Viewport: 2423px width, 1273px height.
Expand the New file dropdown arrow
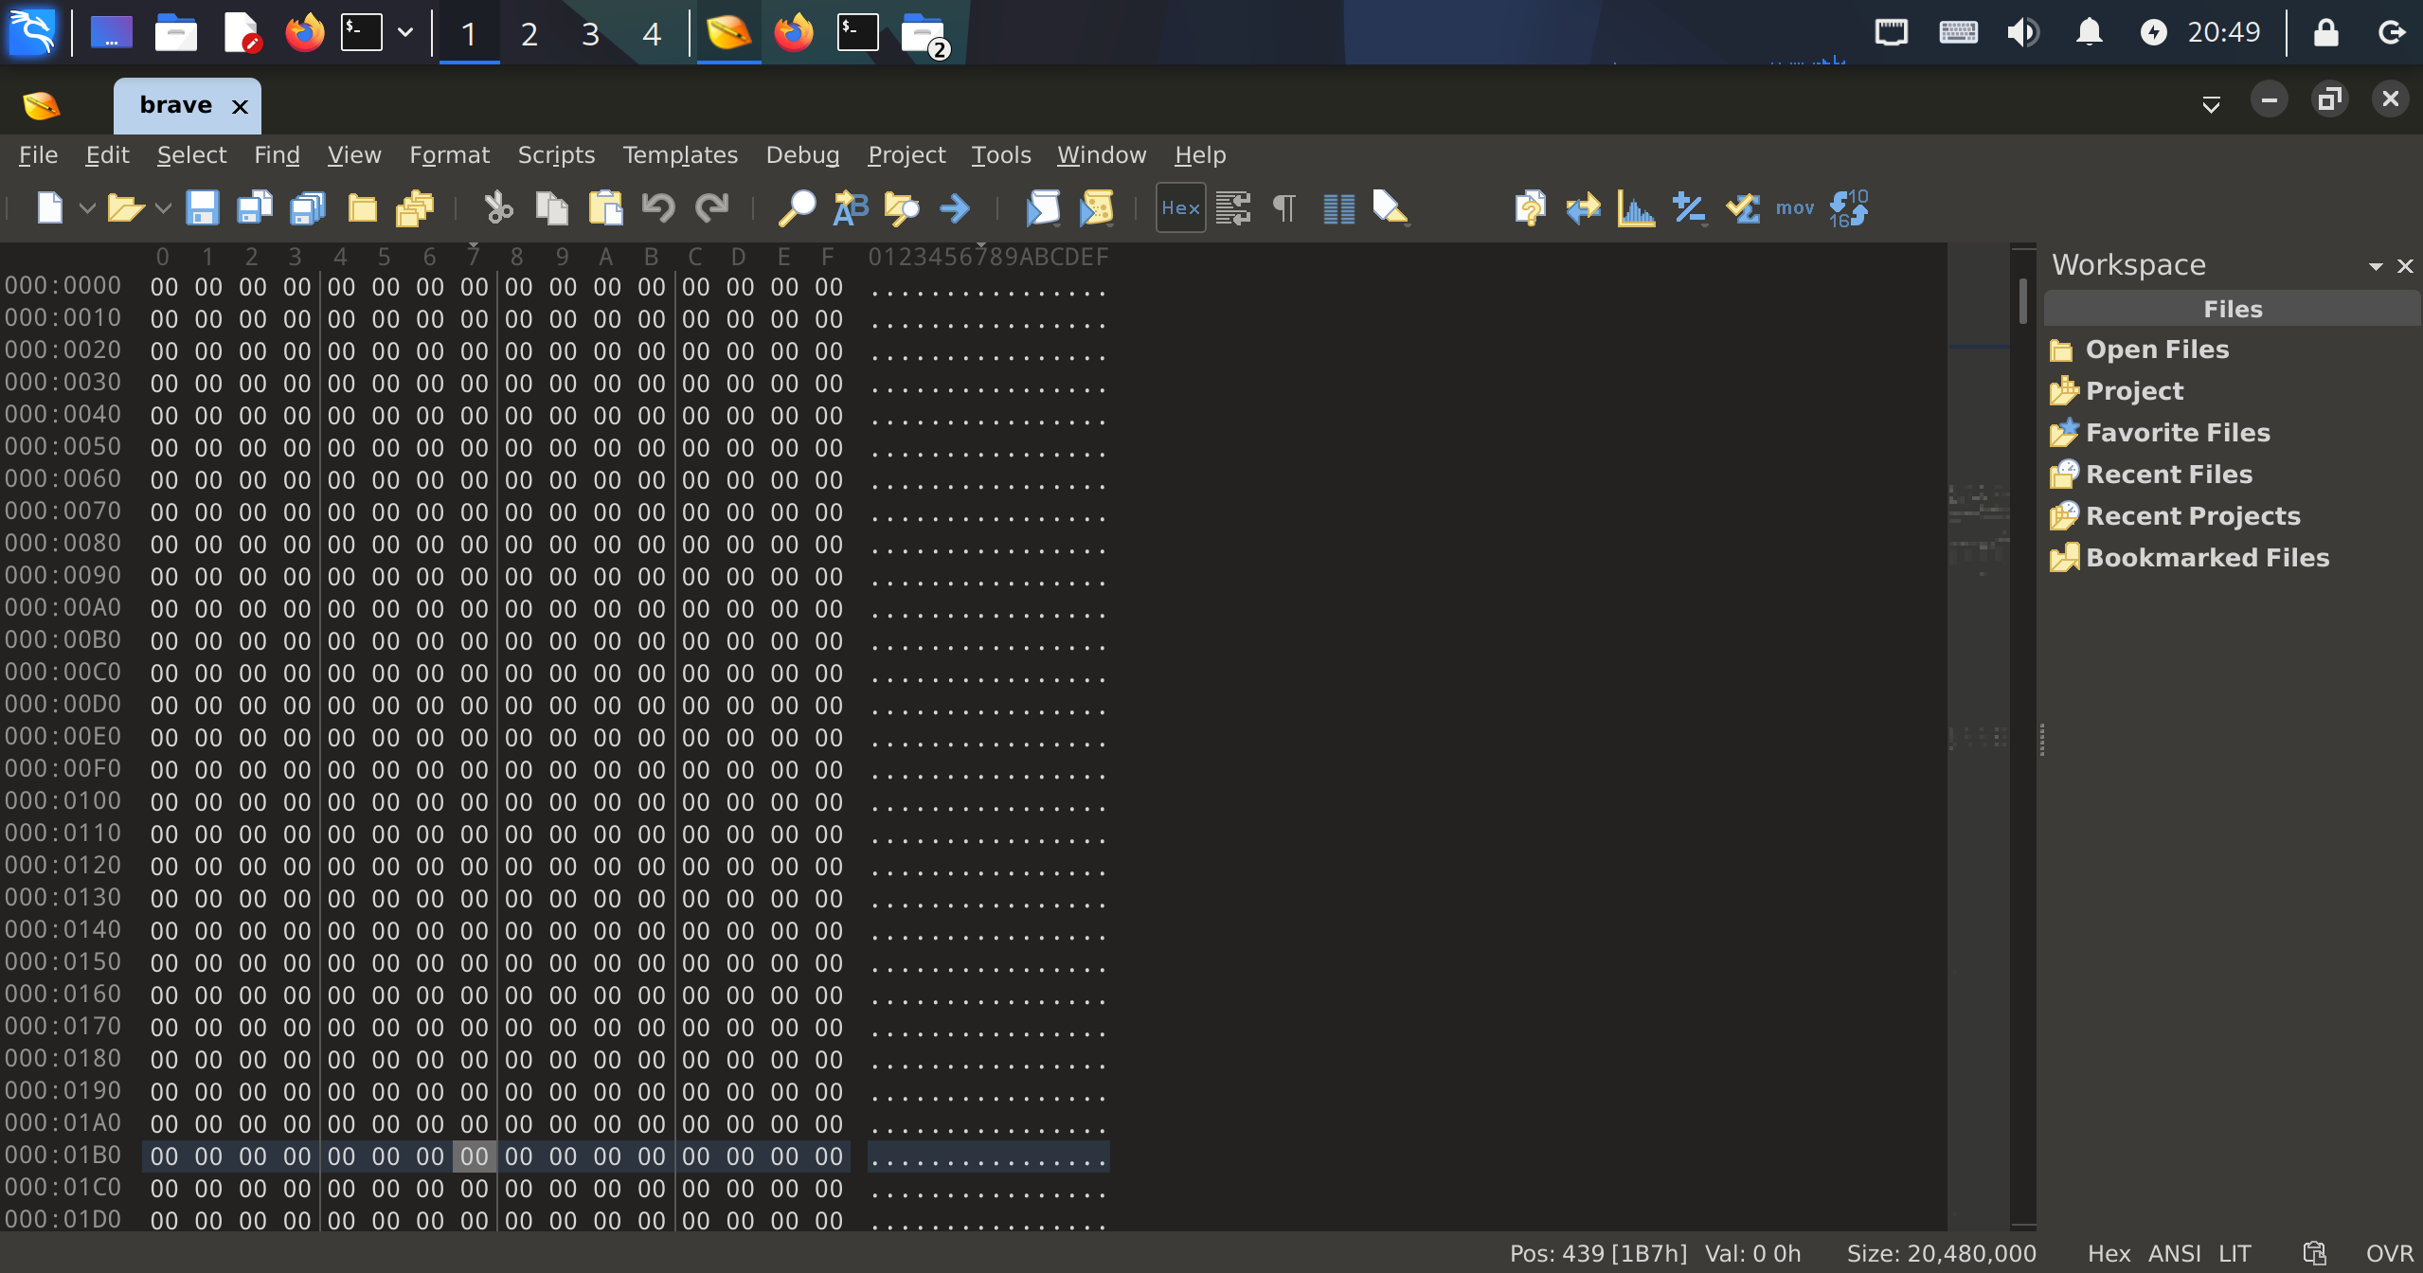click(87, 207)
